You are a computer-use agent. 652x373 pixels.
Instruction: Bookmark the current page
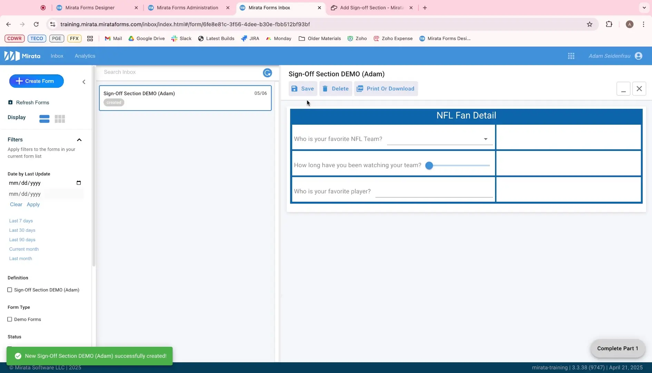(x=590, y=24)
